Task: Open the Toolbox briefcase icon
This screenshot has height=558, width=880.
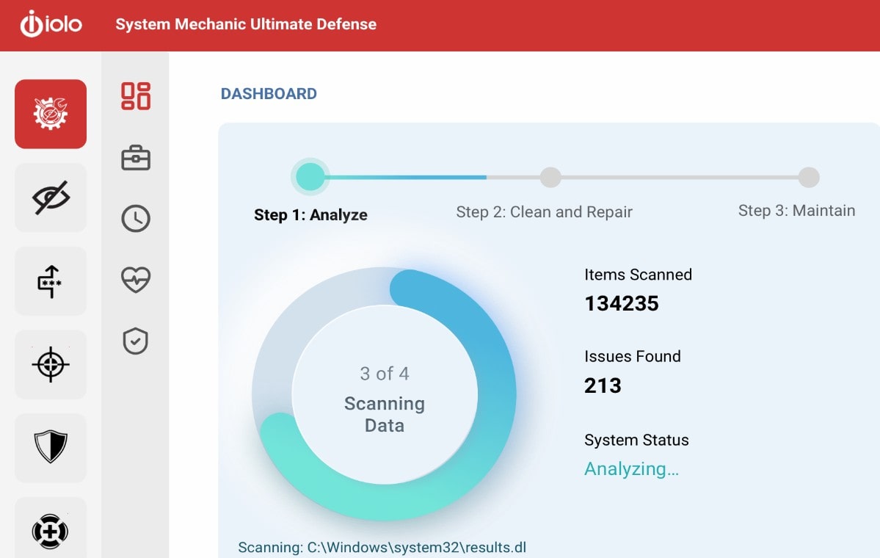Action: (x=136, y=158)
